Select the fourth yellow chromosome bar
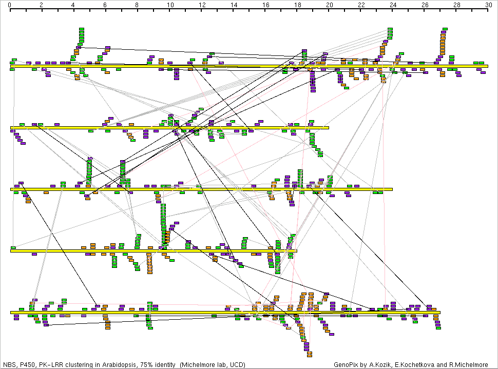The image size is (498, 369). [x=154, y=251]
